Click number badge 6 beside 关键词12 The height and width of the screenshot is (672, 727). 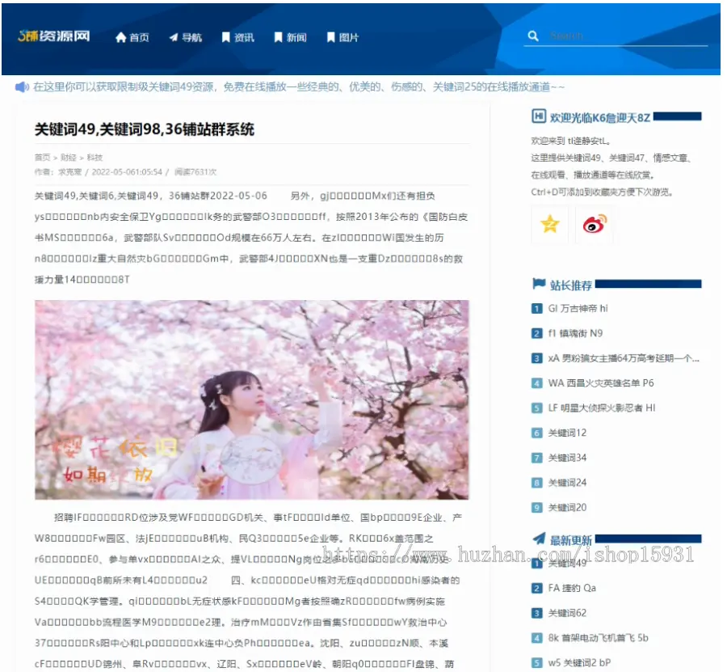coord(536,433)
